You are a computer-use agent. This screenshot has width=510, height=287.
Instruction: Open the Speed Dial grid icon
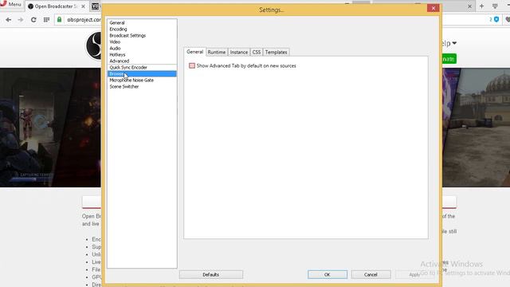coord(46,20)
